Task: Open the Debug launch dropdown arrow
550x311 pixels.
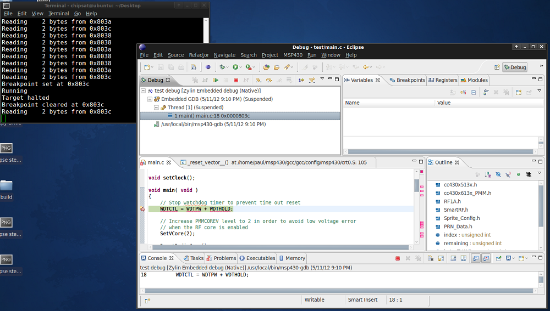Action: [x=227, y=67]
